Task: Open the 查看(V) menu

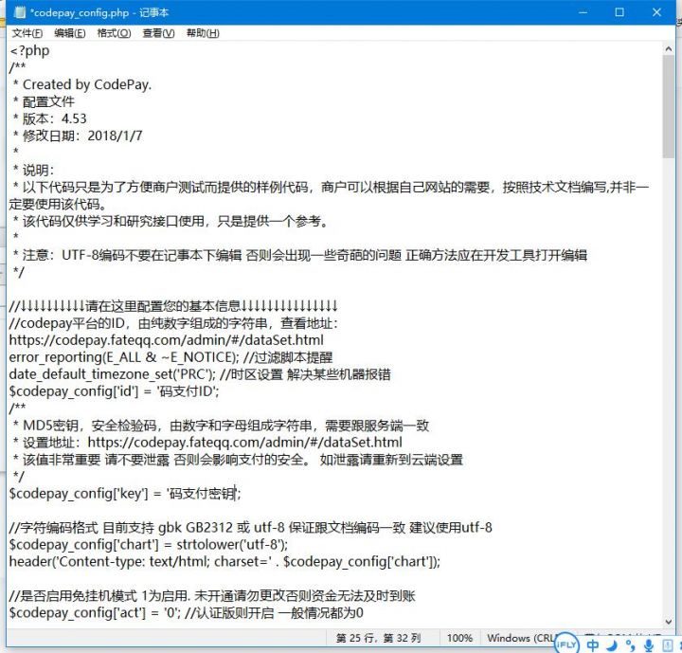Action: 158,33
